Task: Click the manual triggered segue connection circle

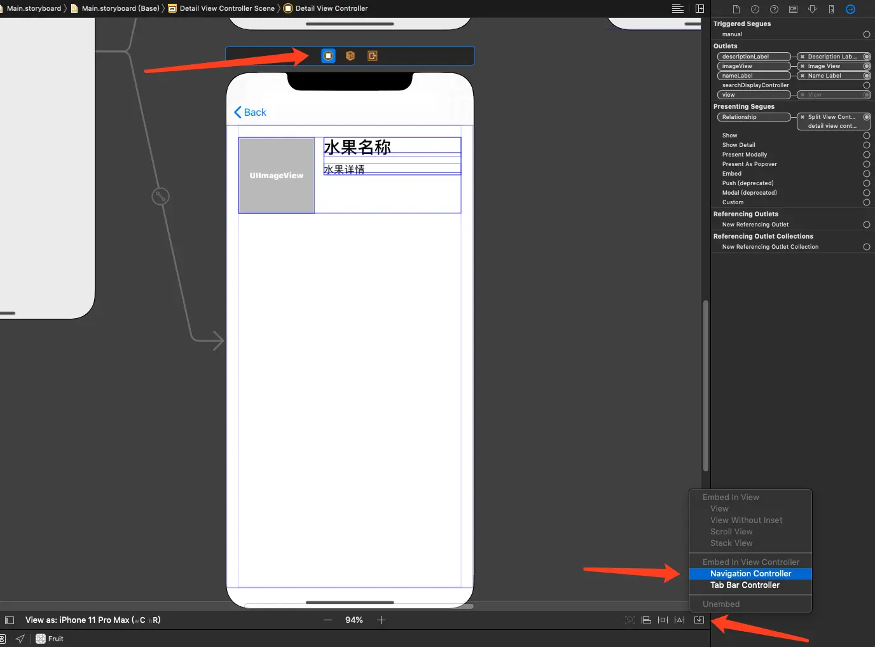Action: [867, 34]
